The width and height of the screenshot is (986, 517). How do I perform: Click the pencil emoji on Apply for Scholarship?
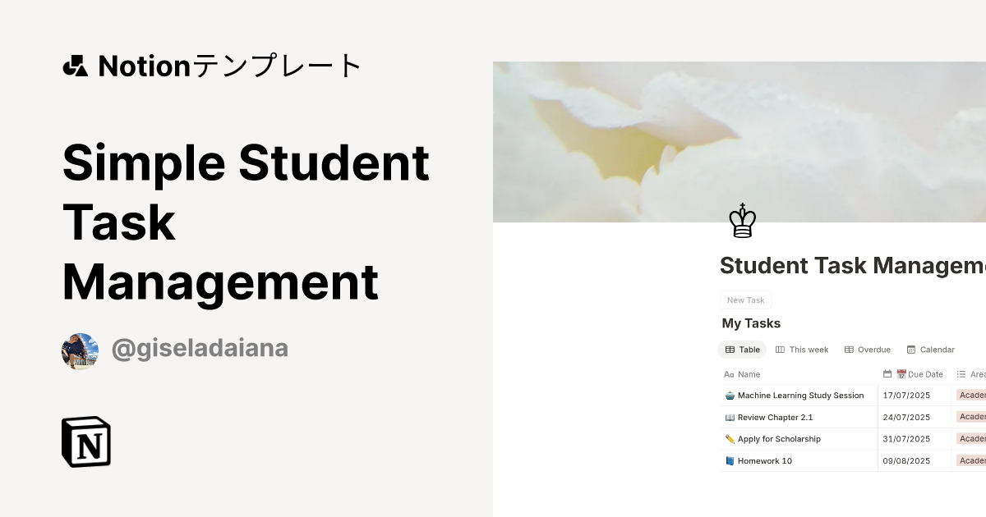[730, 439]
